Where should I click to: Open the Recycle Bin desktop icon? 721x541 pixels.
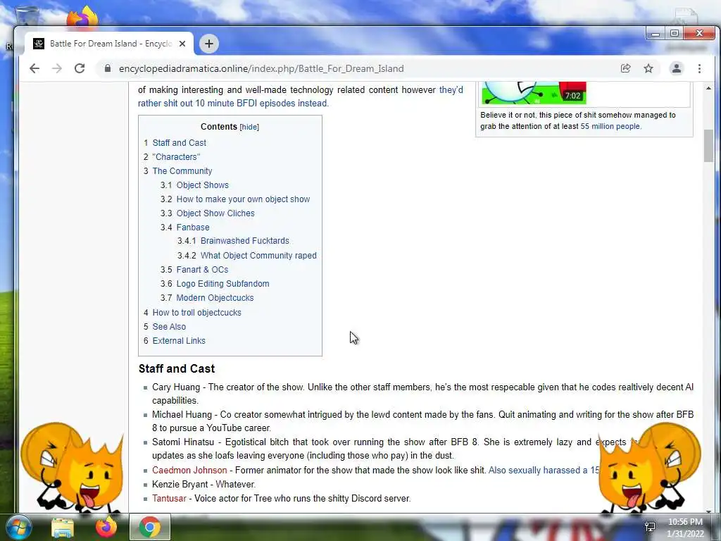27,16
